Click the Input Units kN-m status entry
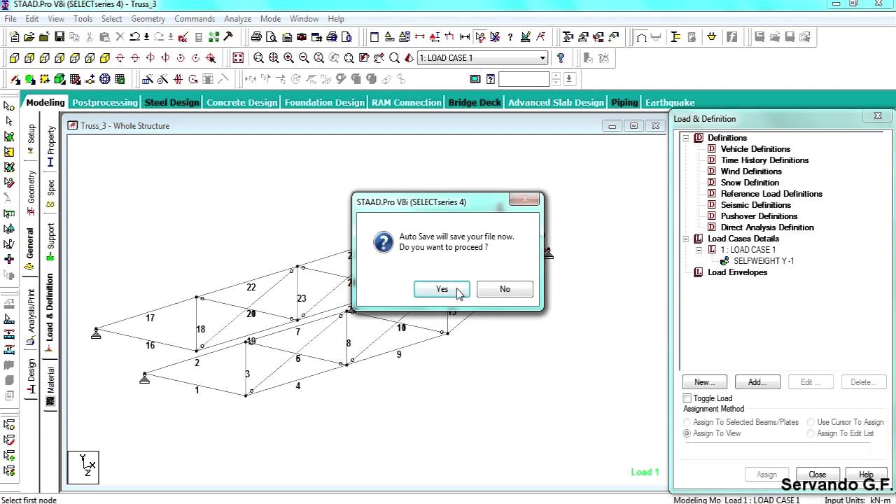Screen dimensions: 896x504 click(857, 500)
